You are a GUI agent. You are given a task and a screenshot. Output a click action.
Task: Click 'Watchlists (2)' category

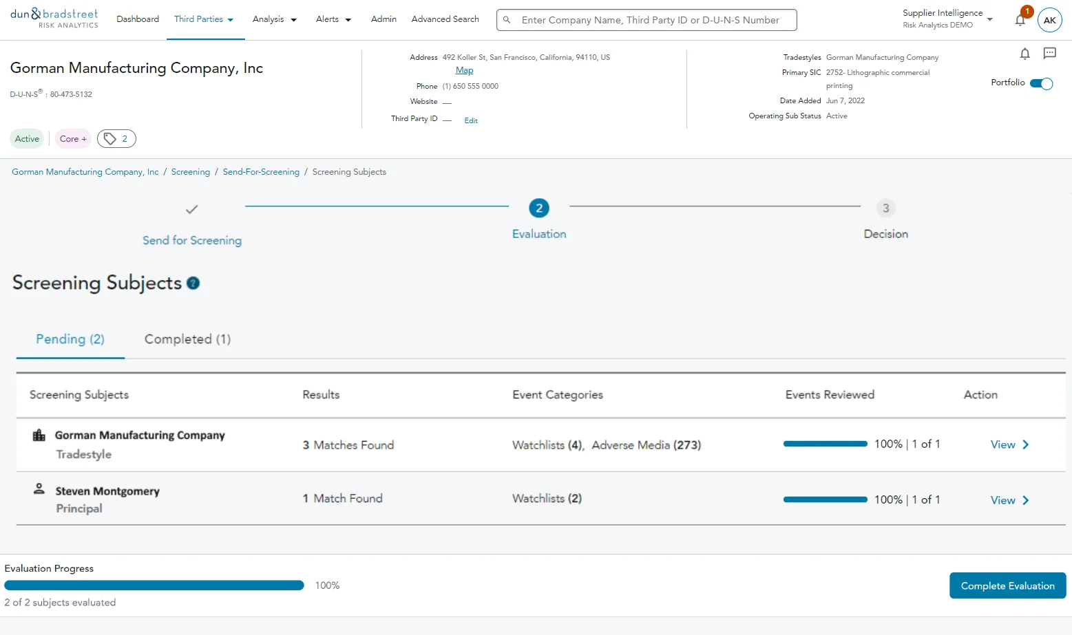point(547,498)
